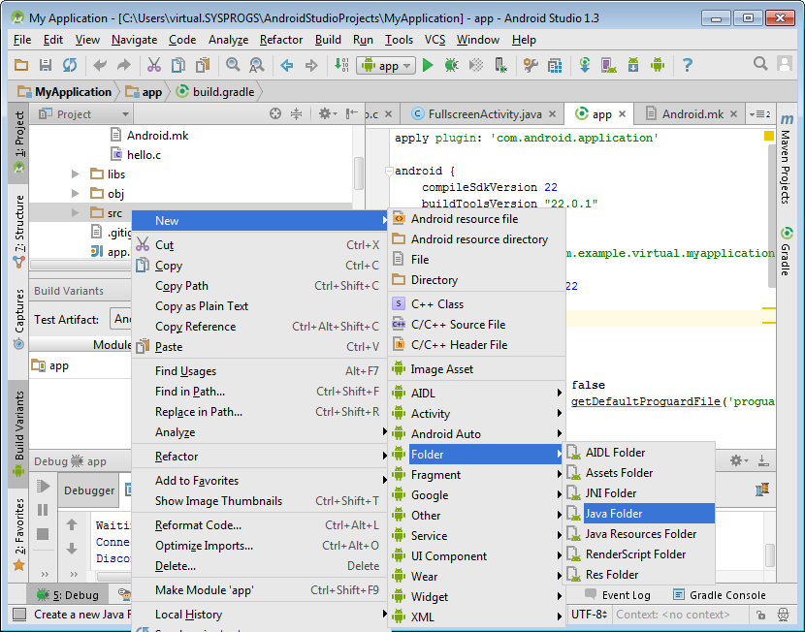Open the app run configuration dropdown

coord(386,66)
